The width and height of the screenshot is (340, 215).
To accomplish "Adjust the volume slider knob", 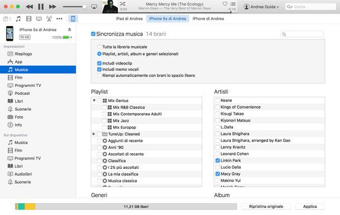I will [x=84, y=7].
